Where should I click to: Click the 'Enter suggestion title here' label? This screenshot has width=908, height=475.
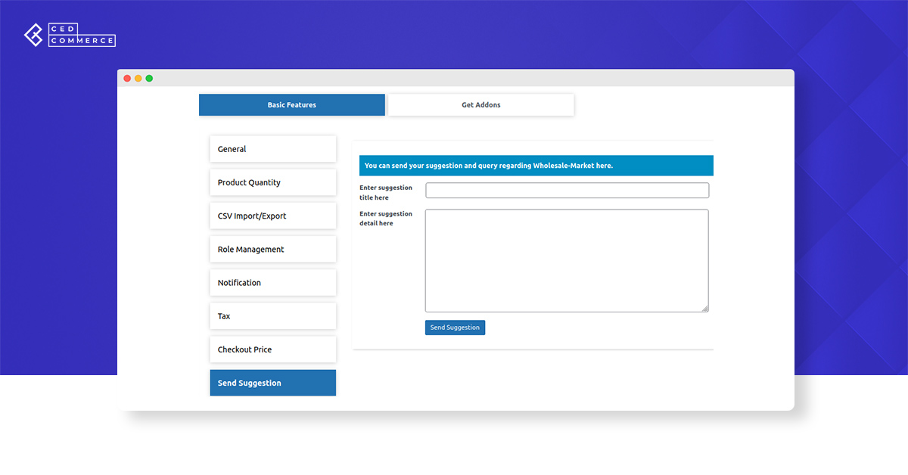click(386, 192)
